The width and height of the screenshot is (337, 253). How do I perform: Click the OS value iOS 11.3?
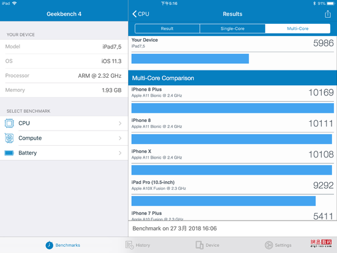[x=112, y=61]
